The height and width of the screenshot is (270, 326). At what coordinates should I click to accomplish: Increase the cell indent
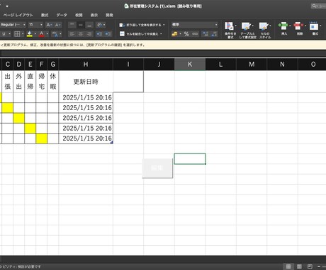tap(108, 34)
